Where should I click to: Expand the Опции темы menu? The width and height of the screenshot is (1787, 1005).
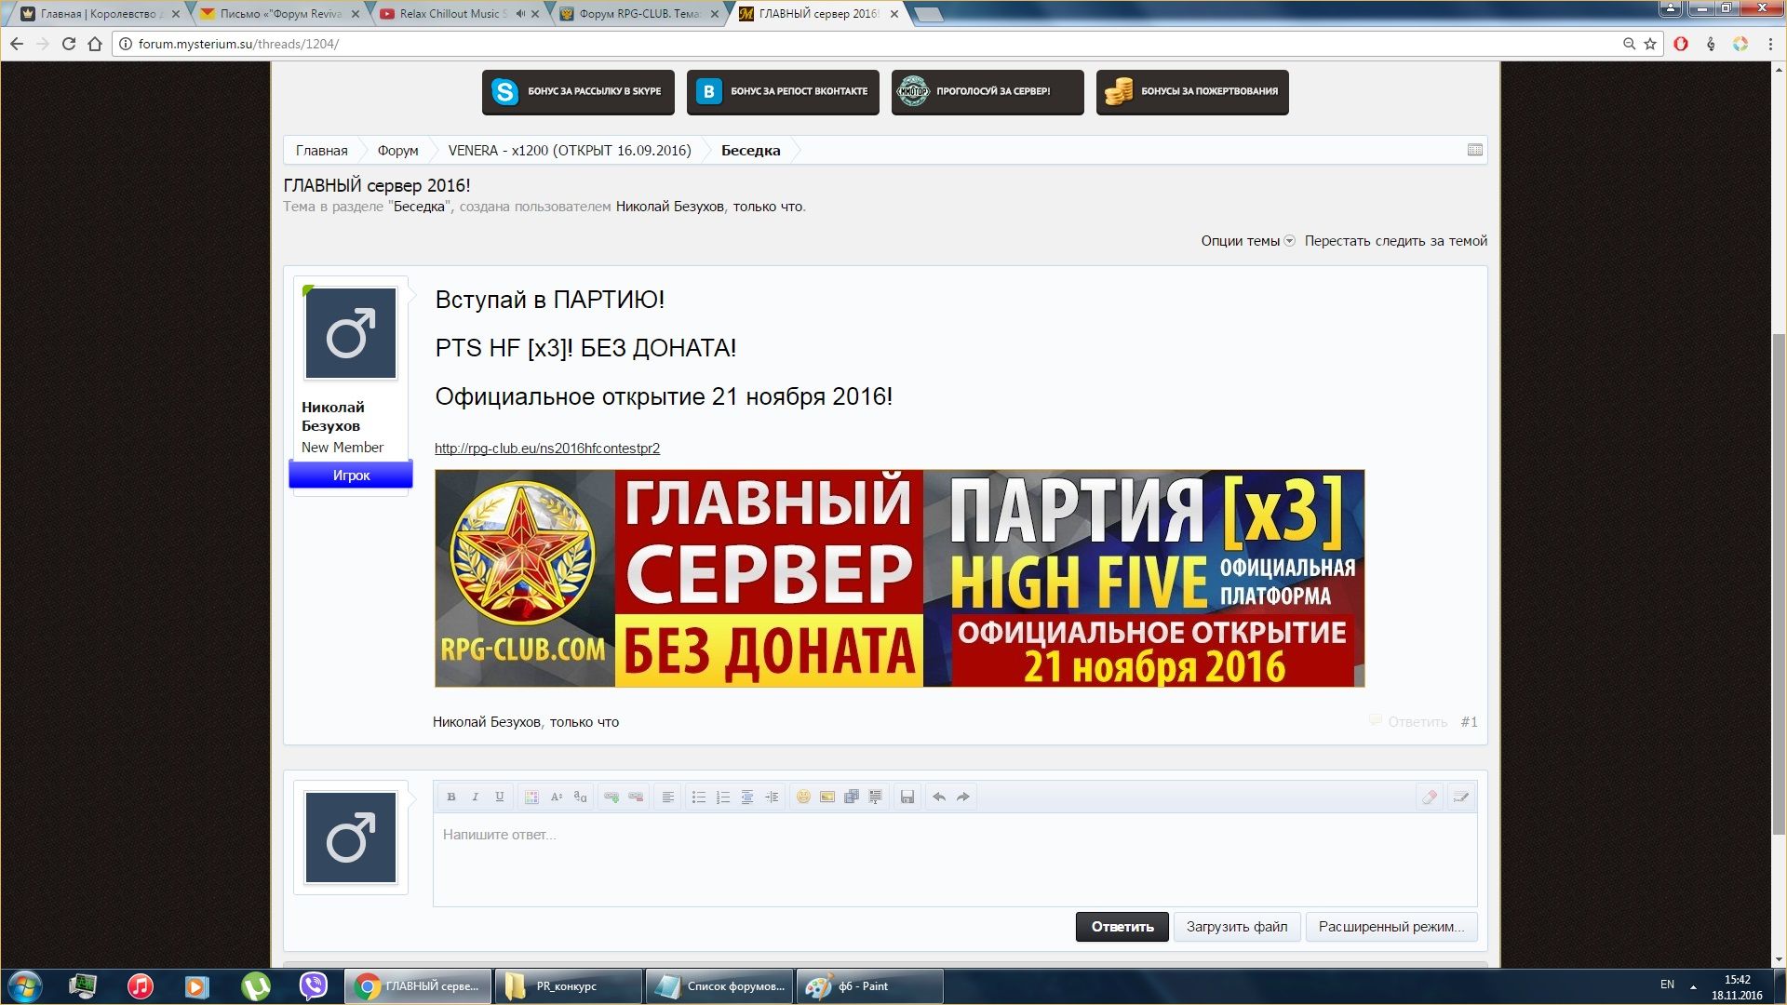pyautogui.click(x=1247, y=241)
